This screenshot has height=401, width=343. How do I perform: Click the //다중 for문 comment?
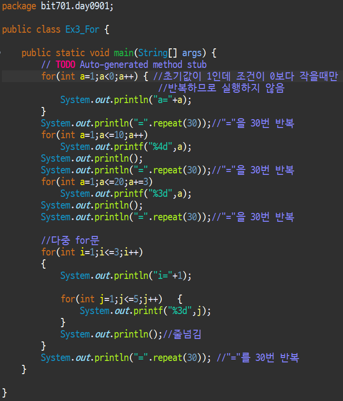coord(70,240)
